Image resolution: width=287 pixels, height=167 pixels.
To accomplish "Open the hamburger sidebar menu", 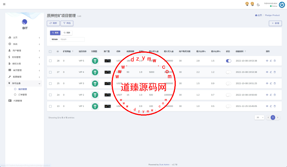I will point(4,4).
